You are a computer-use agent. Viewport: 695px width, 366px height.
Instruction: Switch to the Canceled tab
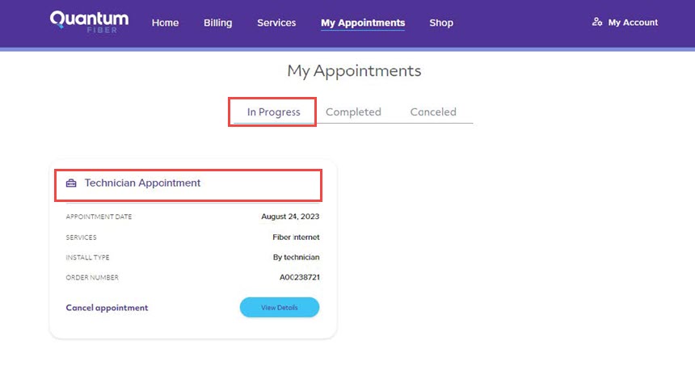[433, 112]
